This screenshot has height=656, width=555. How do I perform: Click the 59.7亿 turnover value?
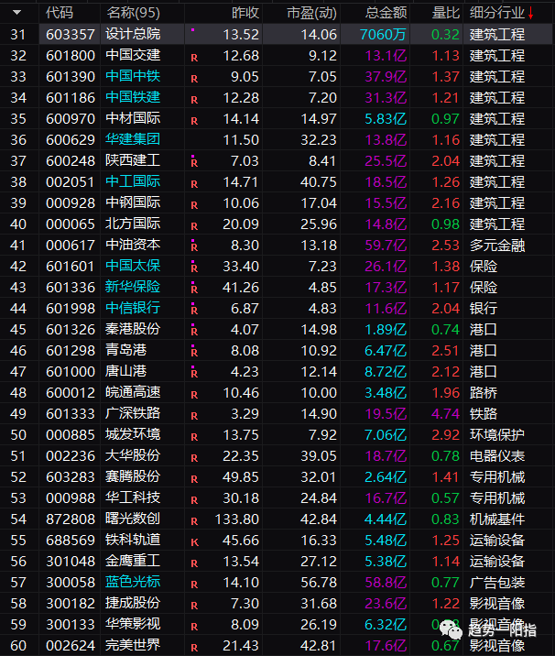point(386,246)
